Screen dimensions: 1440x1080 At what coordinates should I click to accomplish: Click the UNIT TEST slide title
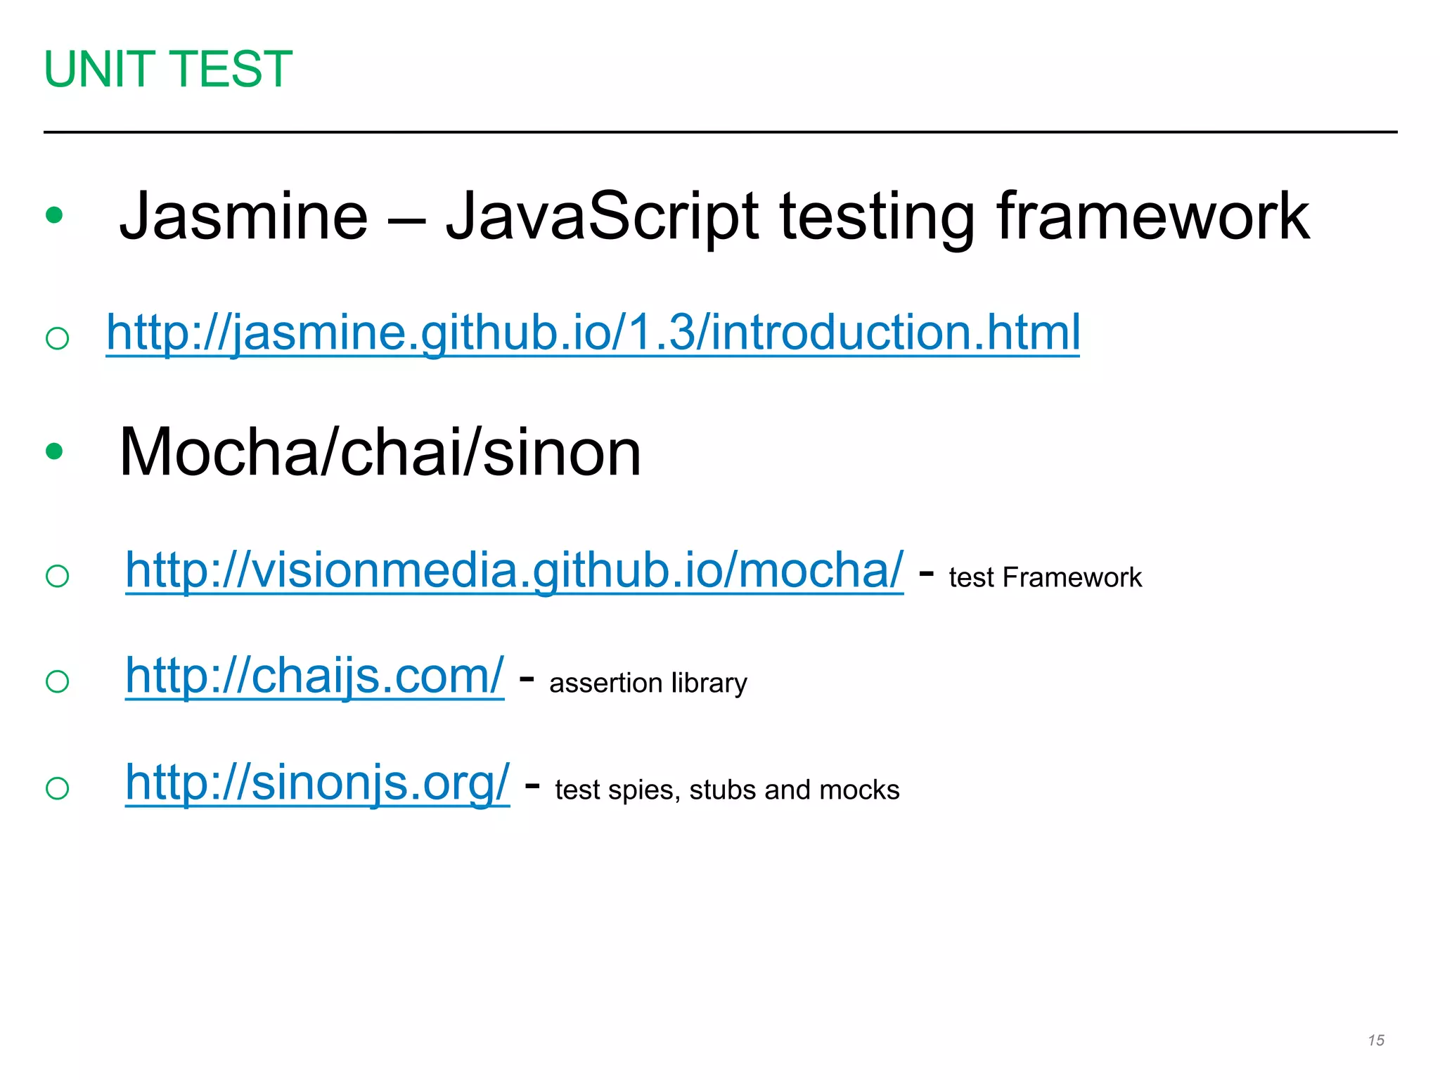168,69
